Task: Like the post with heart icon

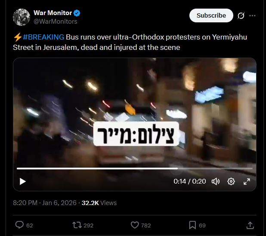Action: (135, 225)
